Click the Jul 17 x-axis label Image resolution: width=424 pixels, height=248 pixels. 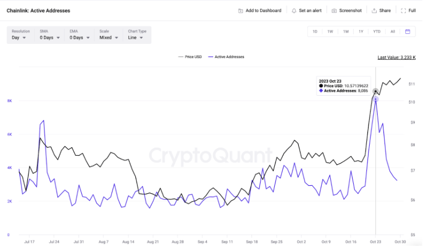point(30,243)
